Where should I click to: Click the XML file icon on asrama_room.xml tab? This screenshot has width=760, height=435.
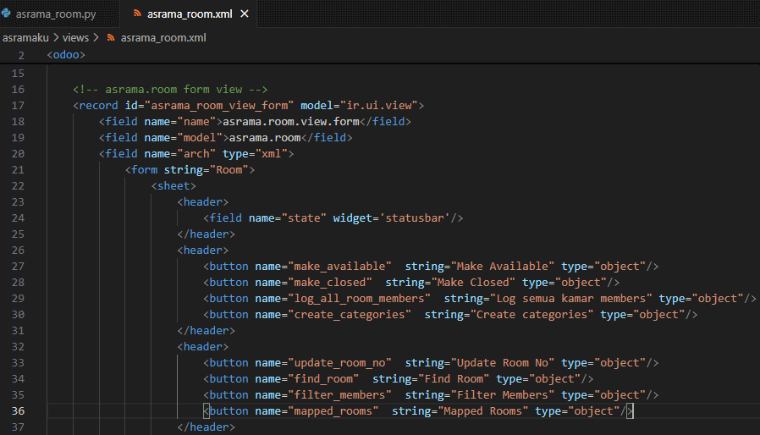pos(137,14)
